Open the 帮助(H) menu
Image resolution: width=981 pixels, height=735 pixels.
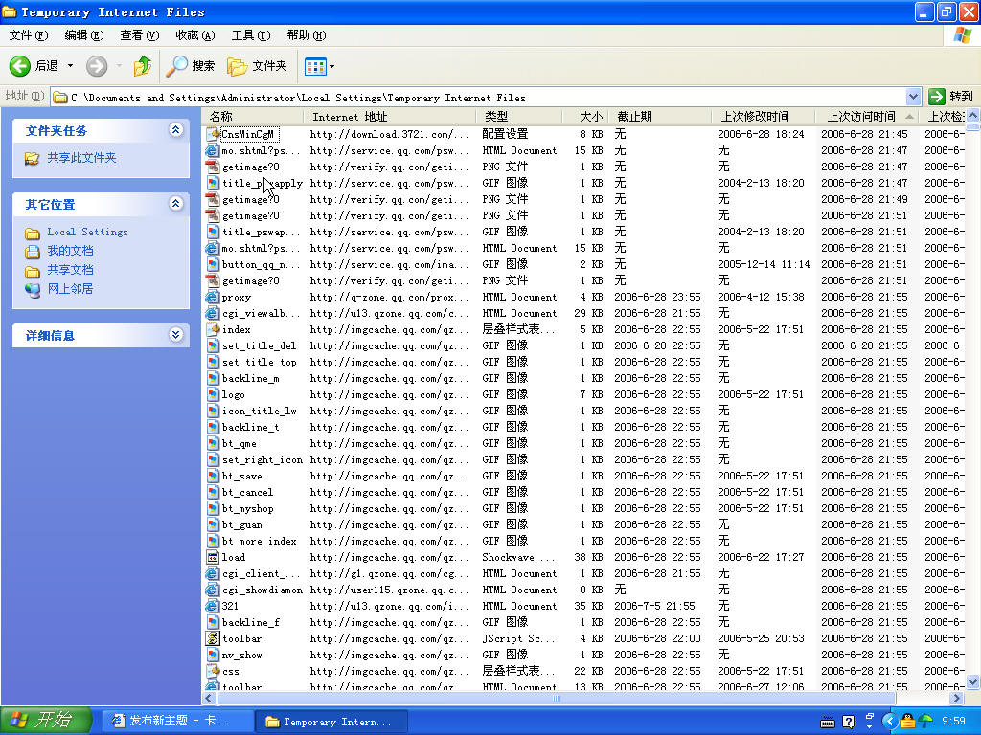point(307,35)
